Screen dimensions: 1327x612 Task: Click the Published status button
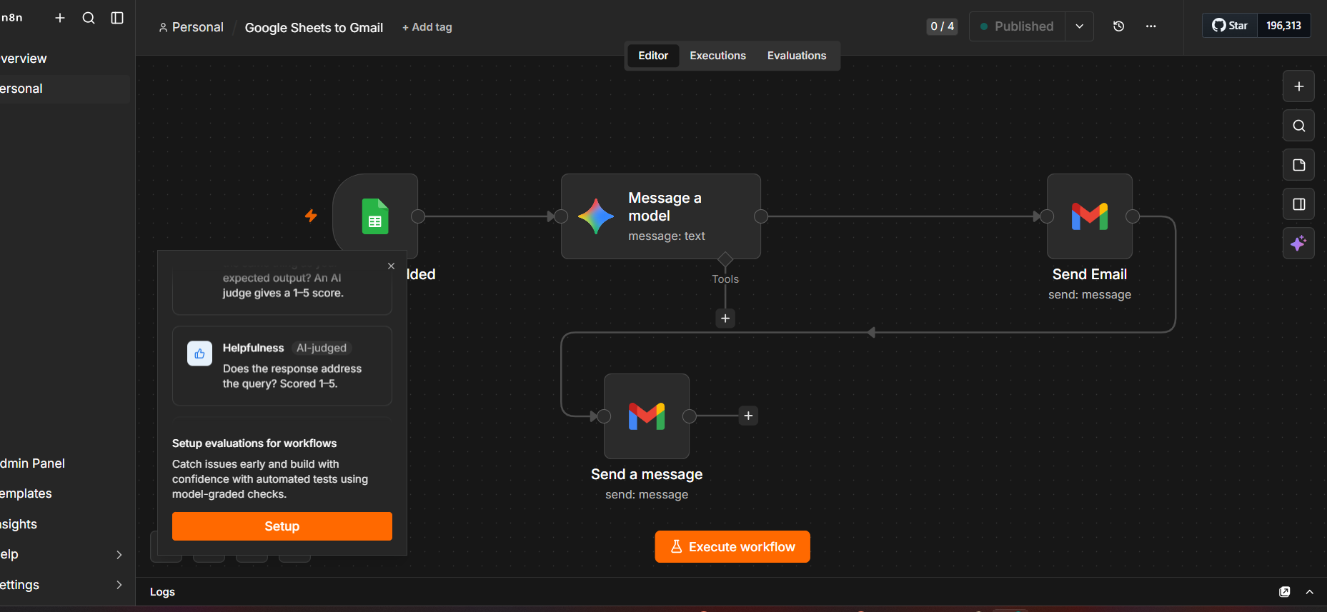pos(1017,26)
